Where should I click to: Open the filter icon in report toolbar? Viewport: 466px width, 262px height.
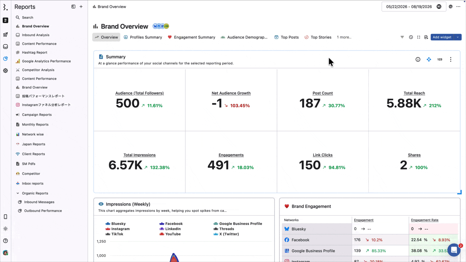[402, 37]
